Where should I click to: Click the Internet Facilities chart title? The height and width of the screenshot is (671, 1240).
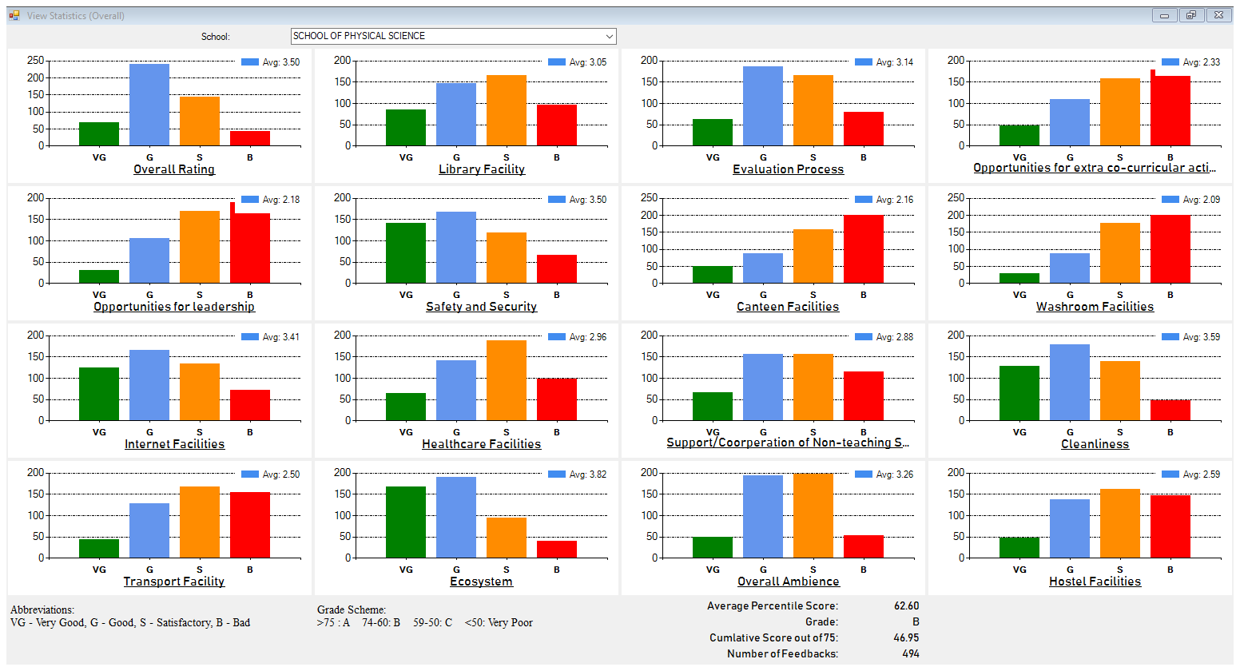tap(174, 444)
